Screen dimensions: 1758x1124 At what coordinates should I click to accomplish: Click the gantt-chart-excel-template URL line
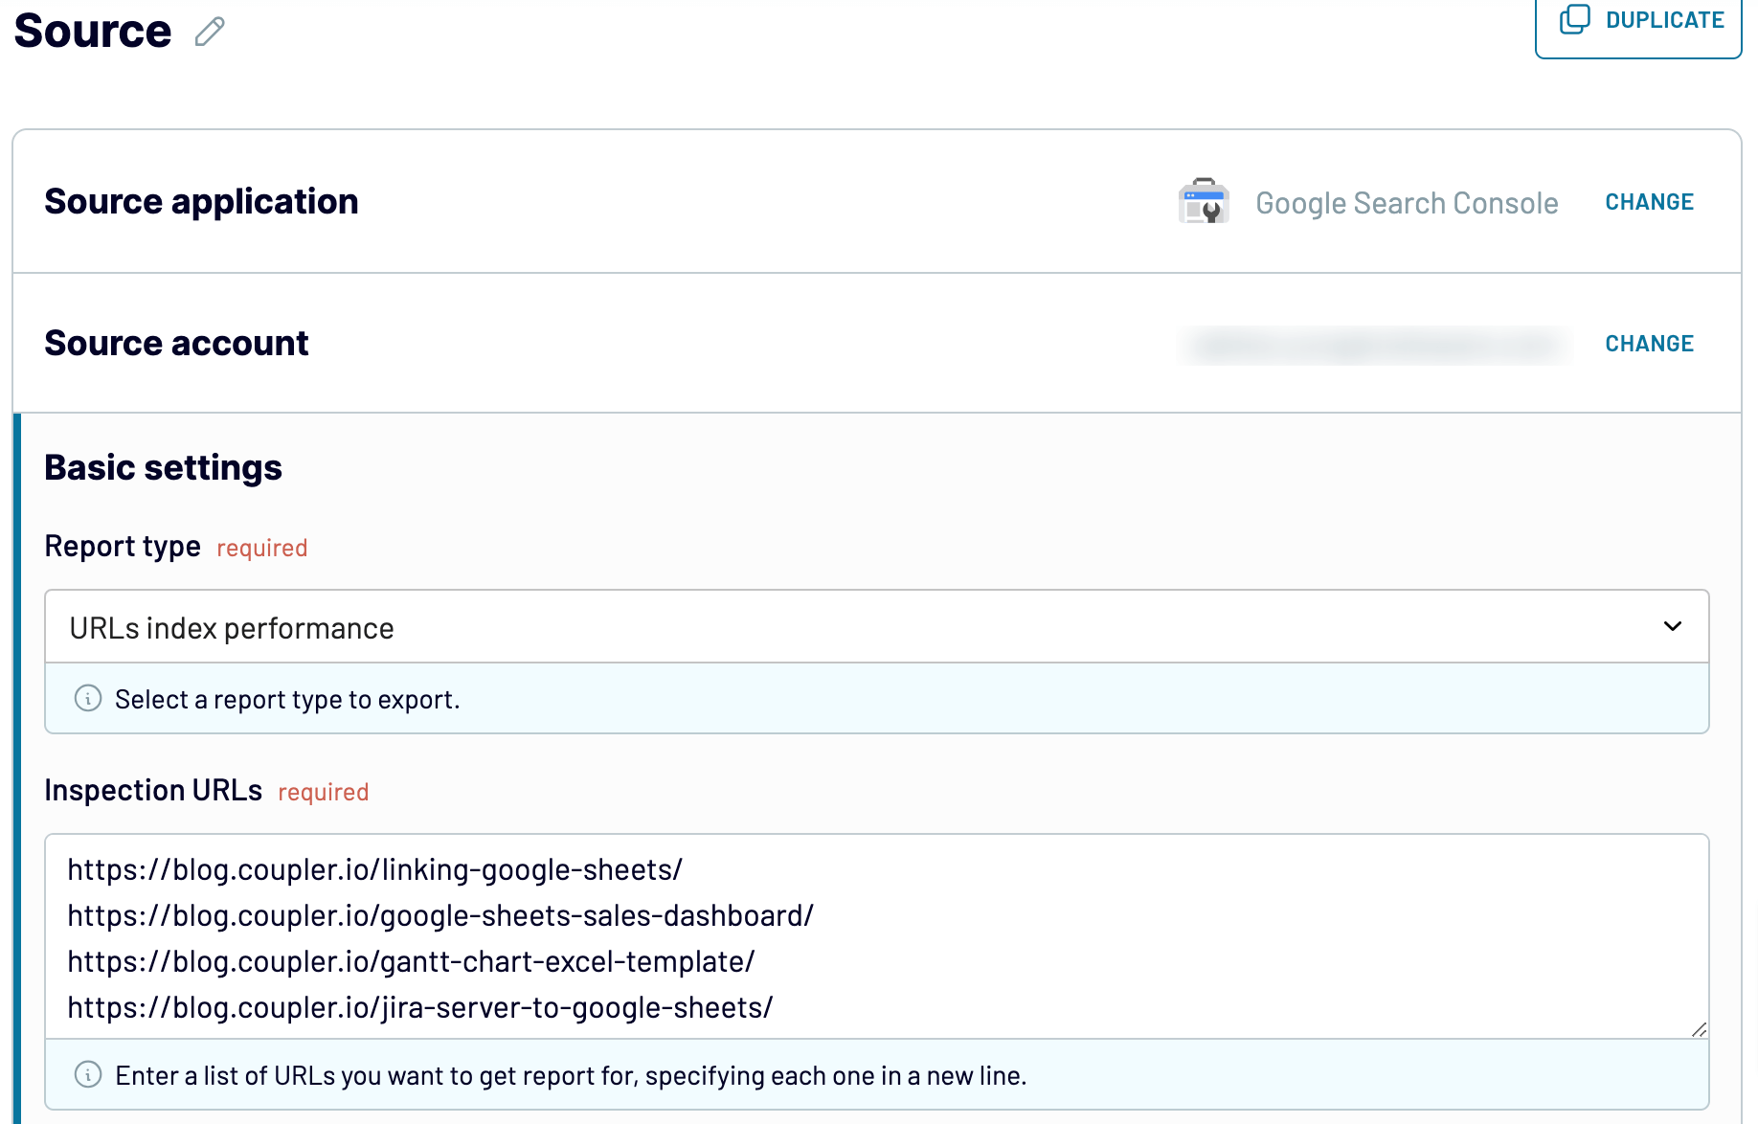pos(411,961)
